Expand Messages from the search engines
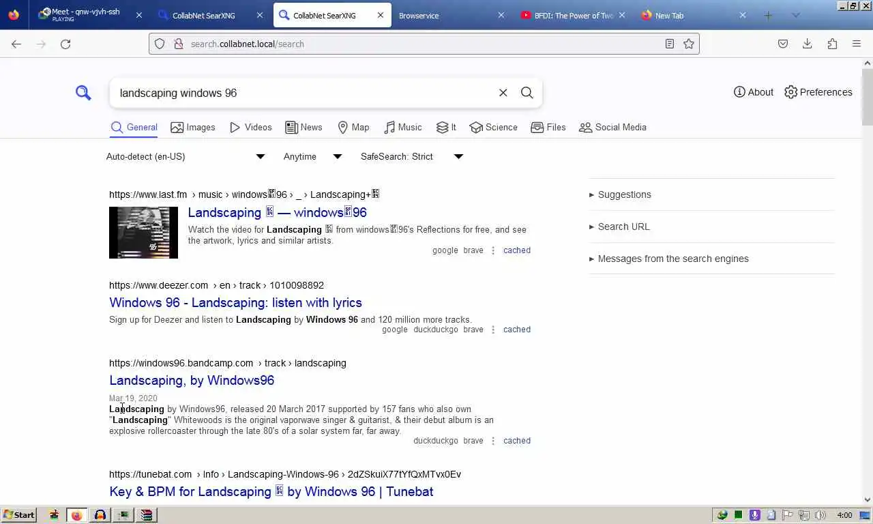The width and height of the screenshot is (873, 524). point(669,259)
